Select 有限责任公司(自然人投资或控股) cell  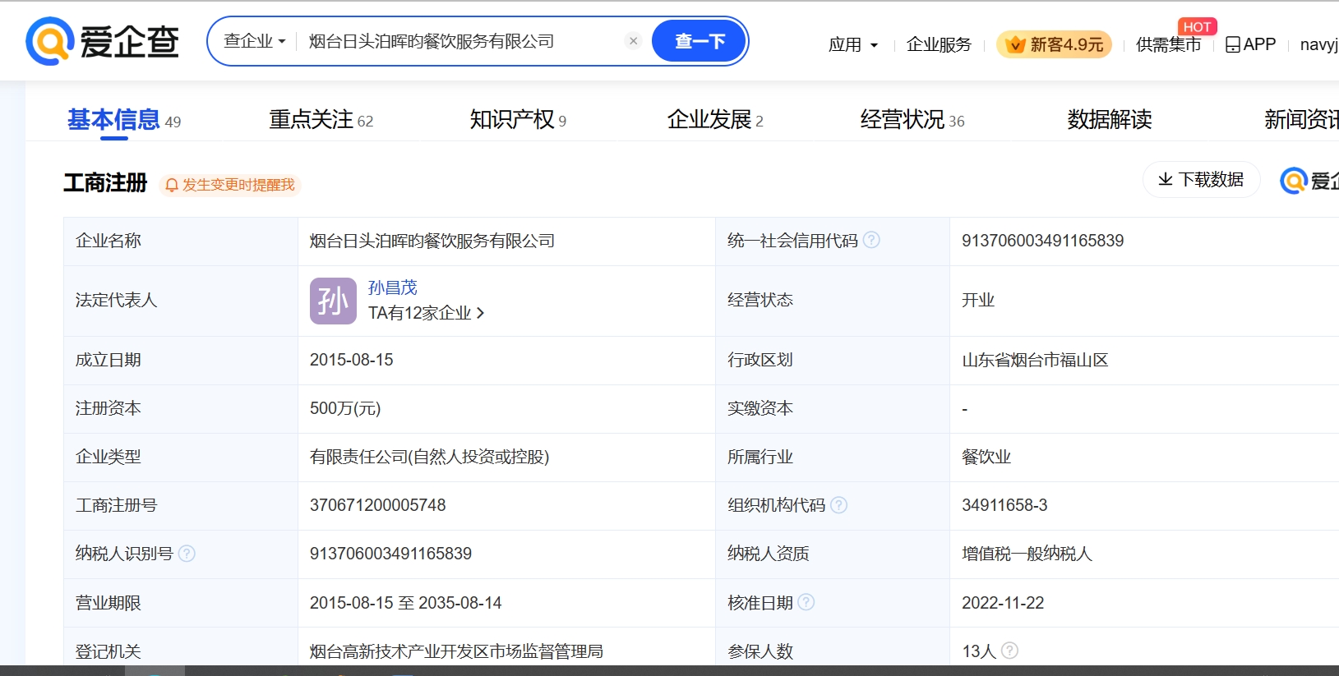(429, 457)
